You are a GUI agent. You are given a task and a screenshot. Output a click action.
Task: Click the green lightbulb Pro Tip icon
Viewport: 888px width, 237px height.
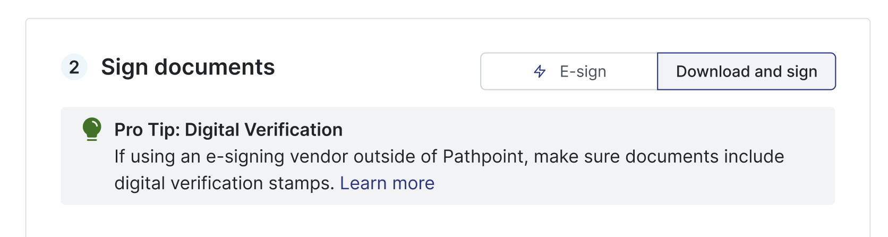92,129
